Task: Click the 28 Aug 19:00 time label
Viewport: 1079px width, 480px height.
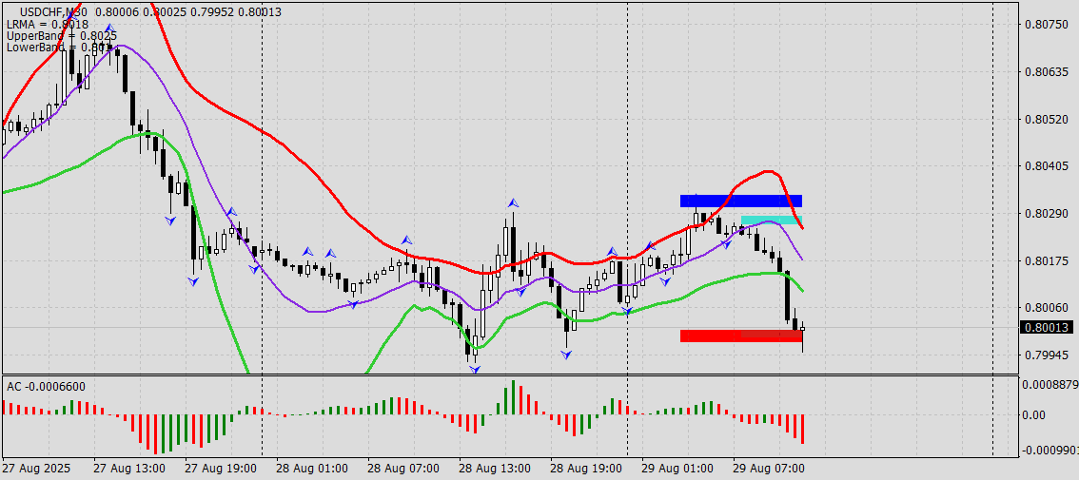Action: [586, 469]
